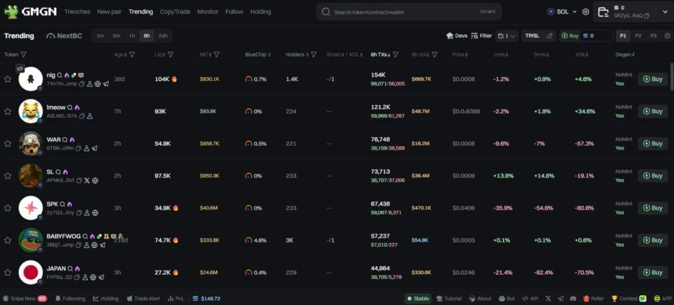This screenshot has height=305, width=674.
Task: Click the filter funnel beside Liq
Action: [x=170, y=55]
